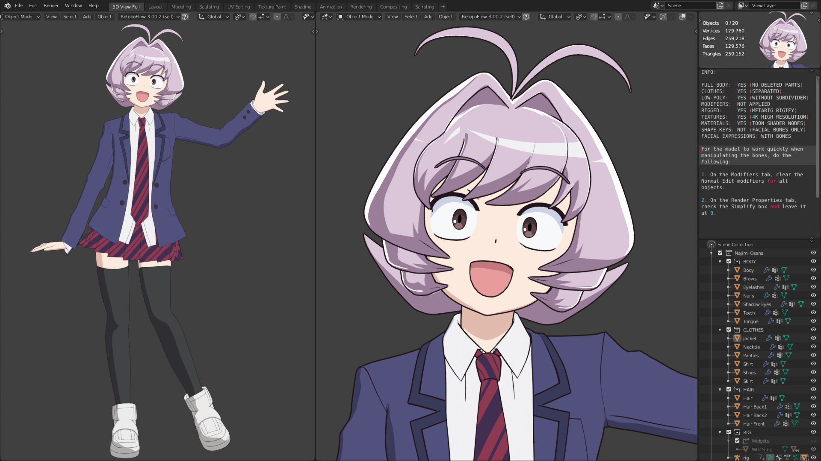Open the Blender logo menu
821x461 pixels.
pyautogui.click(x=7, y=6)
